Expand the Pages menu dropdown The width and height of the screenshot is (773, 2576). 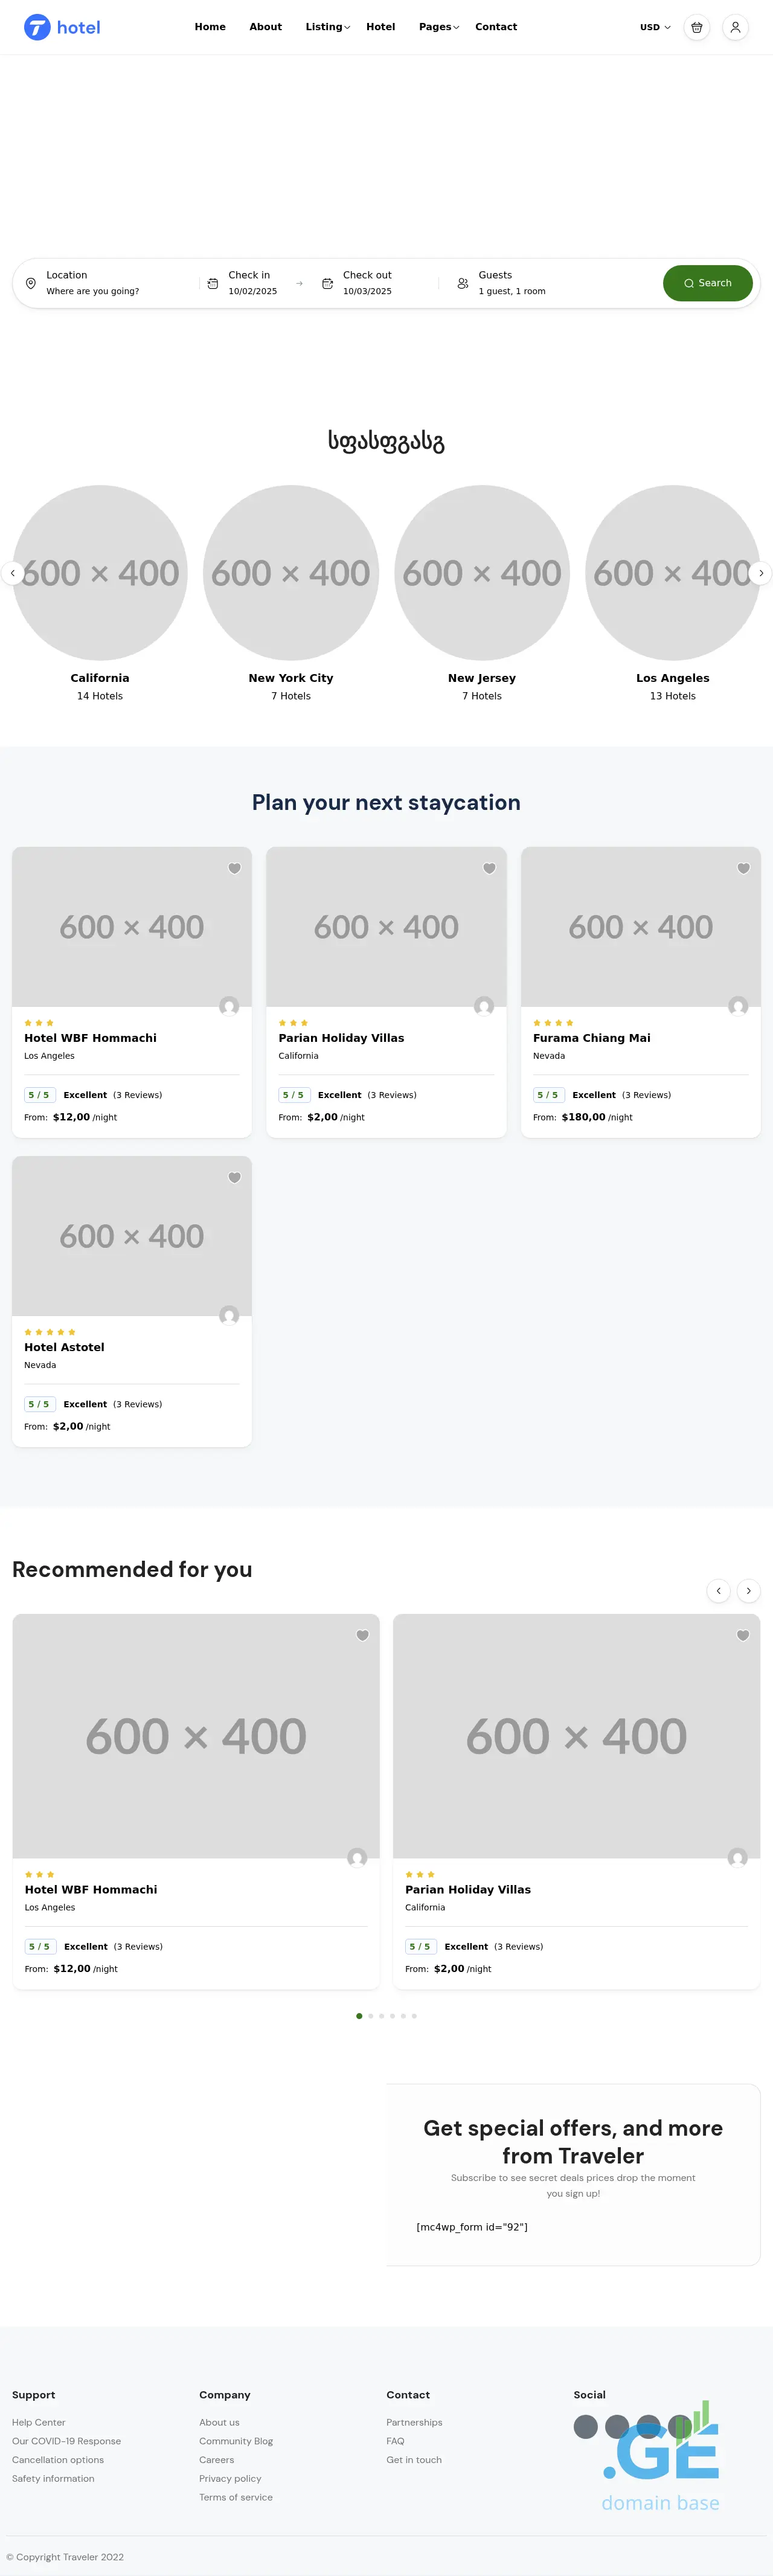[438, 28]
